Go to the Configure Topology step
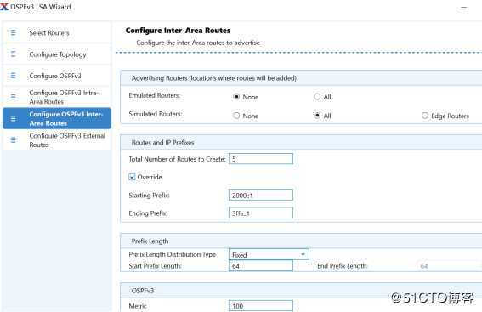482x312 pixels. click(x=57, y=54)
